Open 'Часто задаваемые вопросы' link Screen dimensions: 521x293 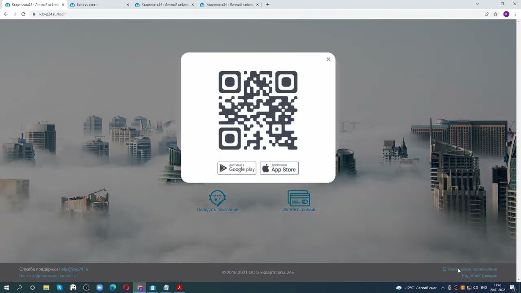tap(47, 276)
